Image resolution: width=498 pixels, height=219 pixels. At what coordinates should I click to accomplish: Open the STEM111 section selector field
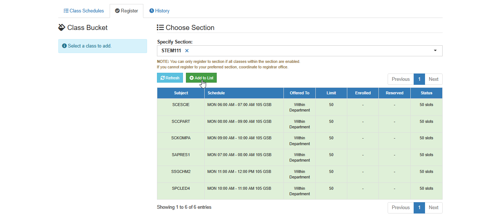pyautogui.click(x=300, y=51)
